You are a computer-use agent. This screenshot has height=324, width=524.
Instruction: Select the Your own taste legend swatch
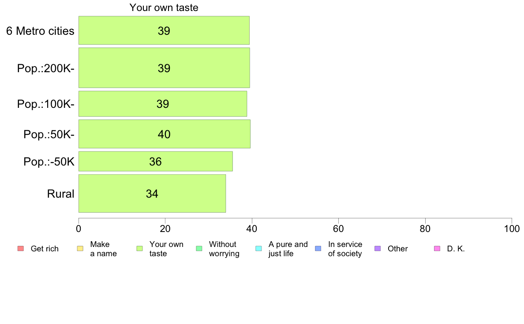click(140, 249)
